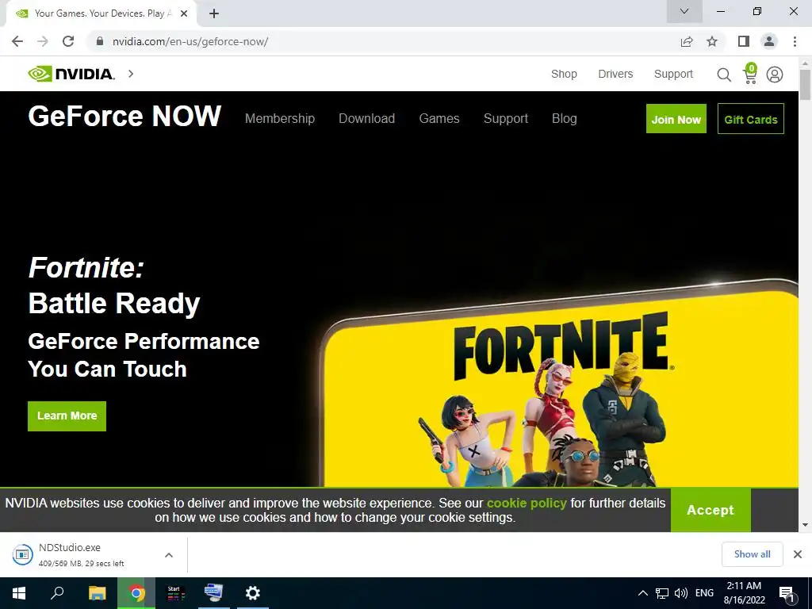Click the NDStudio.exe download item
Image resolution: width=812 pixels, height=609 pixels.
pos(82,554)
